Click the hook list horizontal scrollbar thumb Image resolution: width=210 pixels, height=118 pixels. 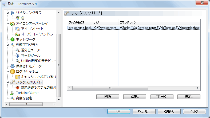[110, 88]
